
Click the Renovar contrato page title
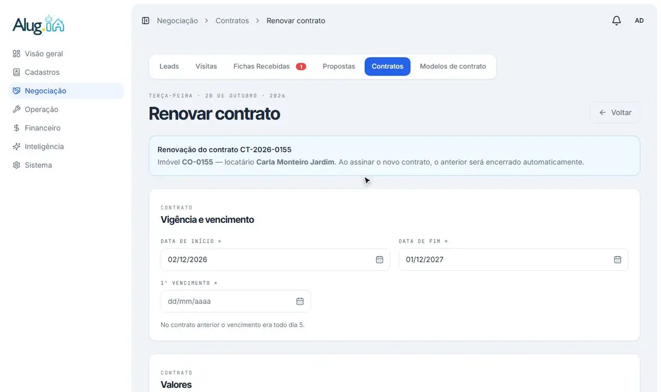[x=214, y=113]
